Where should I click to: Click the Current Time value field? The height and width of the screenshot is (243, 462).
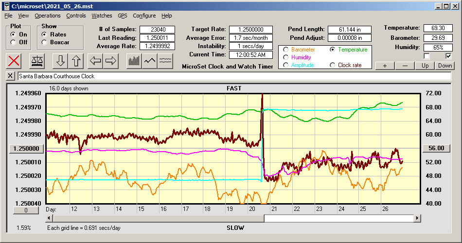pos(251,54)
